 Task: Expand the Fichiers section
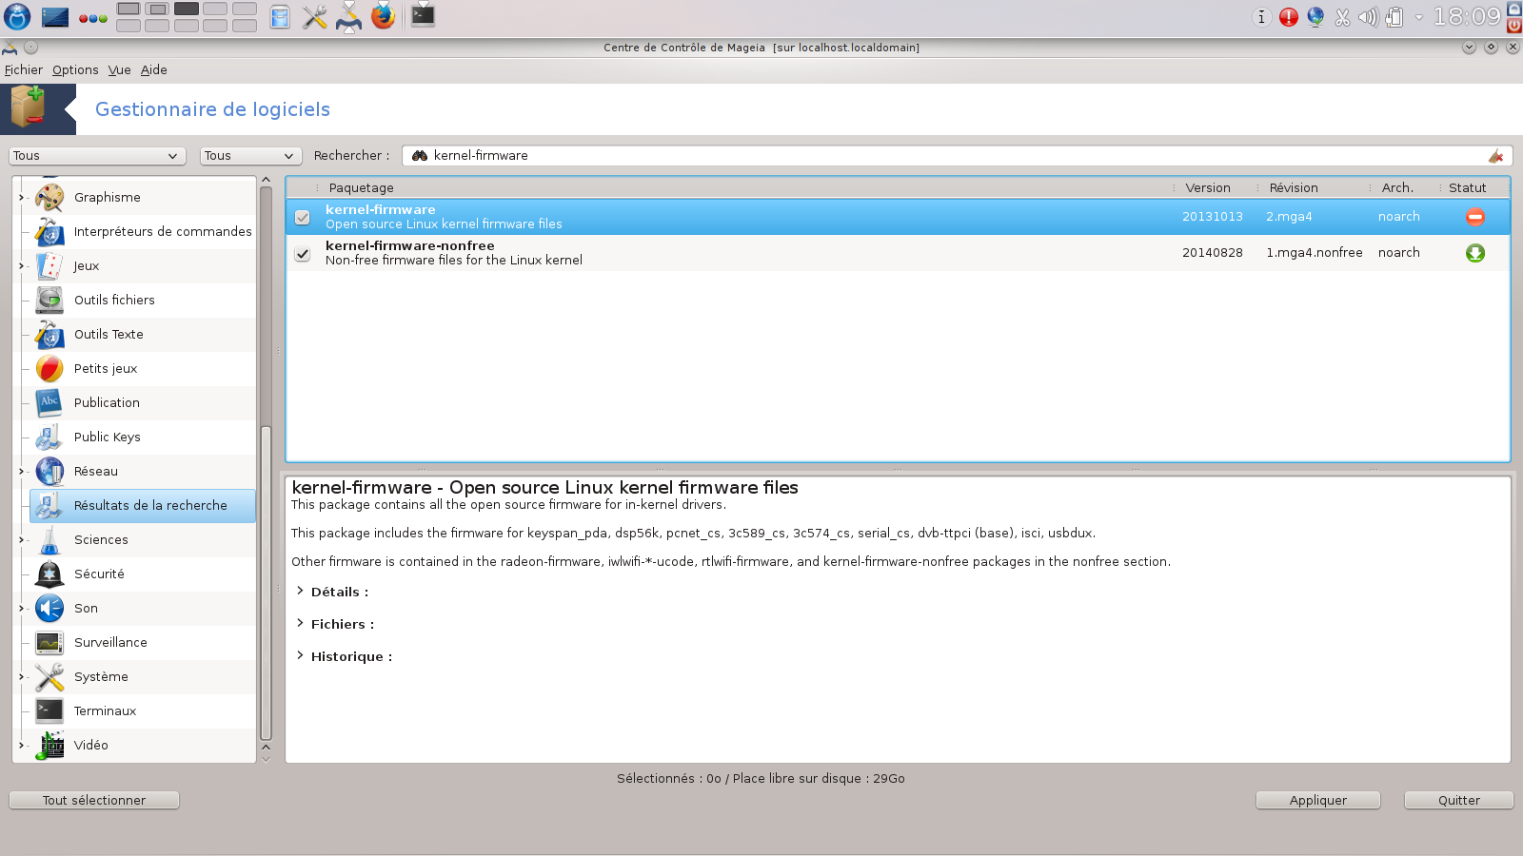300,623
